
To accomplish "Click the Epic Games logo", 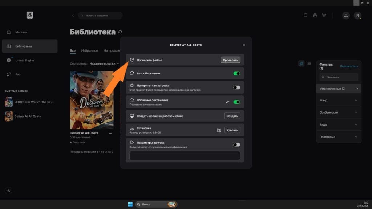I will (x=30, y=15).
